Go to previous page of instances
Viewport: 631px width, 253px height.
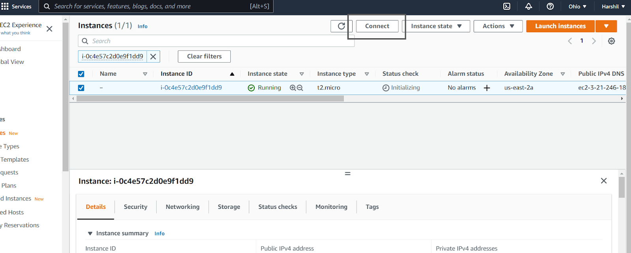click(x=570, y=41)
